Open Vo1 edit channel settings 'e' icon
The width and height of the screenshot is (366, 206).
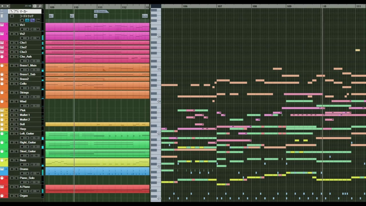pos(32,29)
